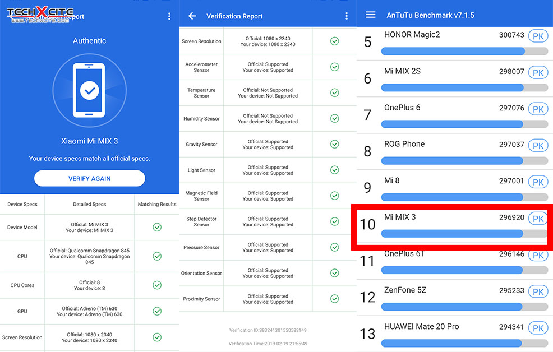Open the AnTuTu hamburger menu

click(x=370, y=15)
